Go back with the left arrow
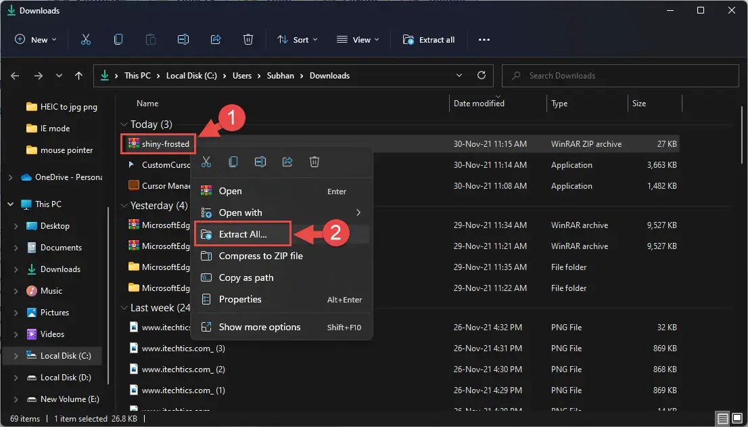 click(x=16, y=76)
